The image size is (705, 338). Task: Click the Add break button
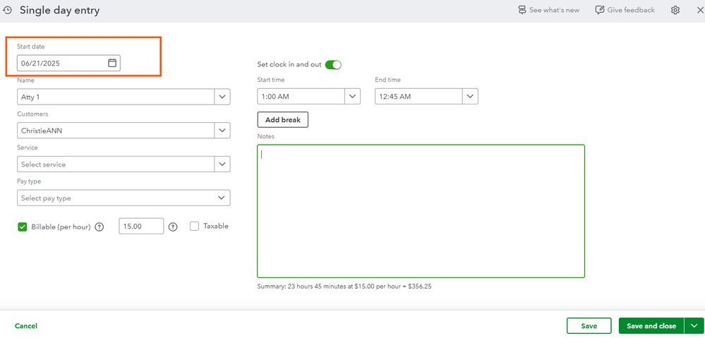pos(282,120)
